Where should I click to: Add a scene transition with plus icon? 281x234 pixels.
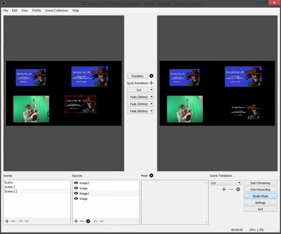click(x=224, y=189)
